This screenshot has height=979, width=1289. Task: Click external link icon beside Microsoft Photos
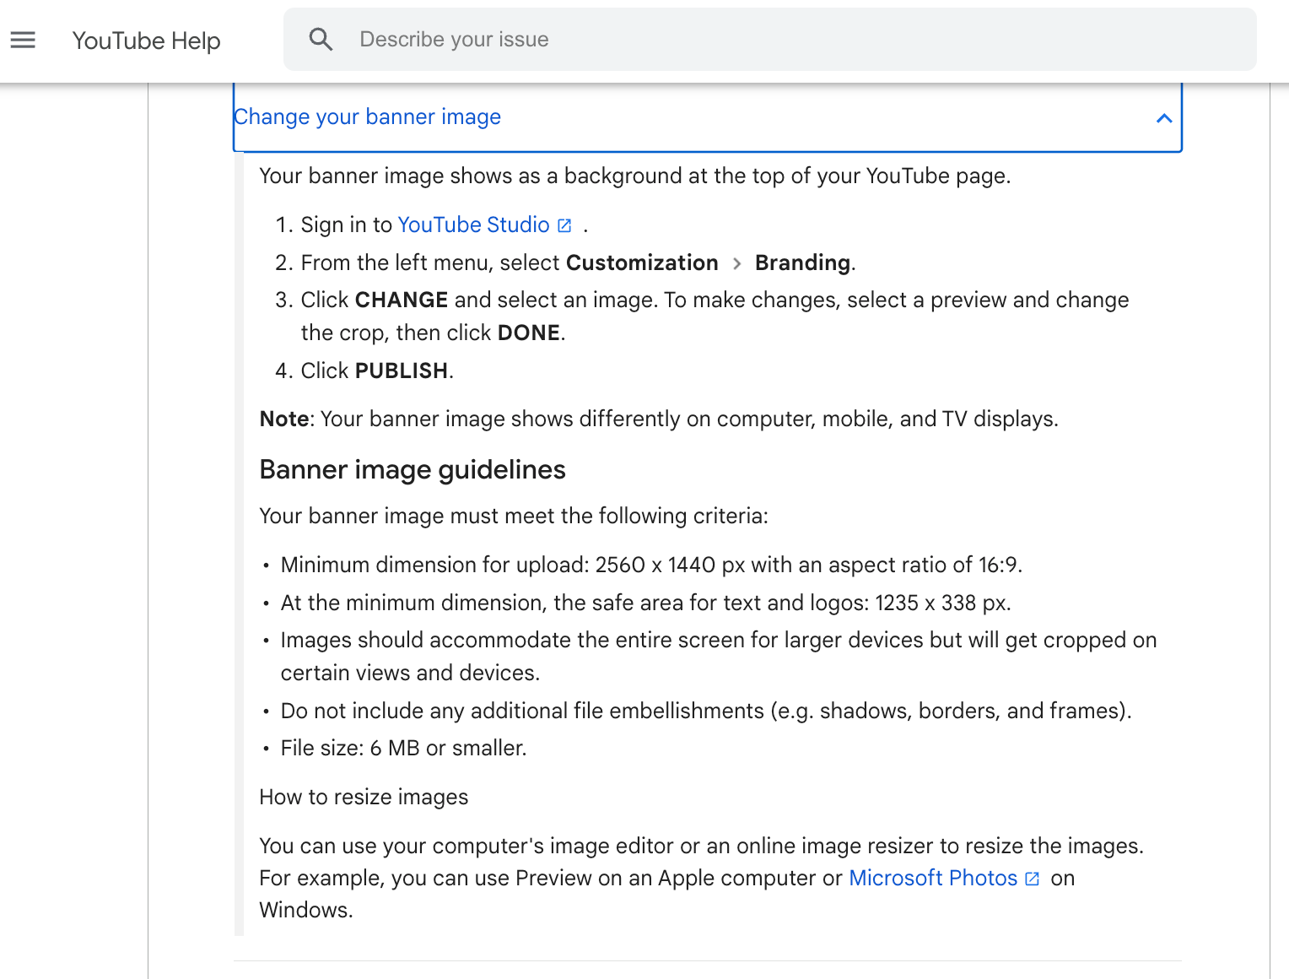click(1032, 879)
